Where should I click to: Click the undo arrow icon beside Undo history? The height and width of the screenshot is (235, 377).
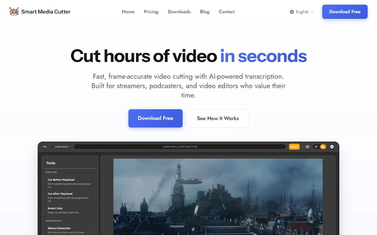[53, 147]
